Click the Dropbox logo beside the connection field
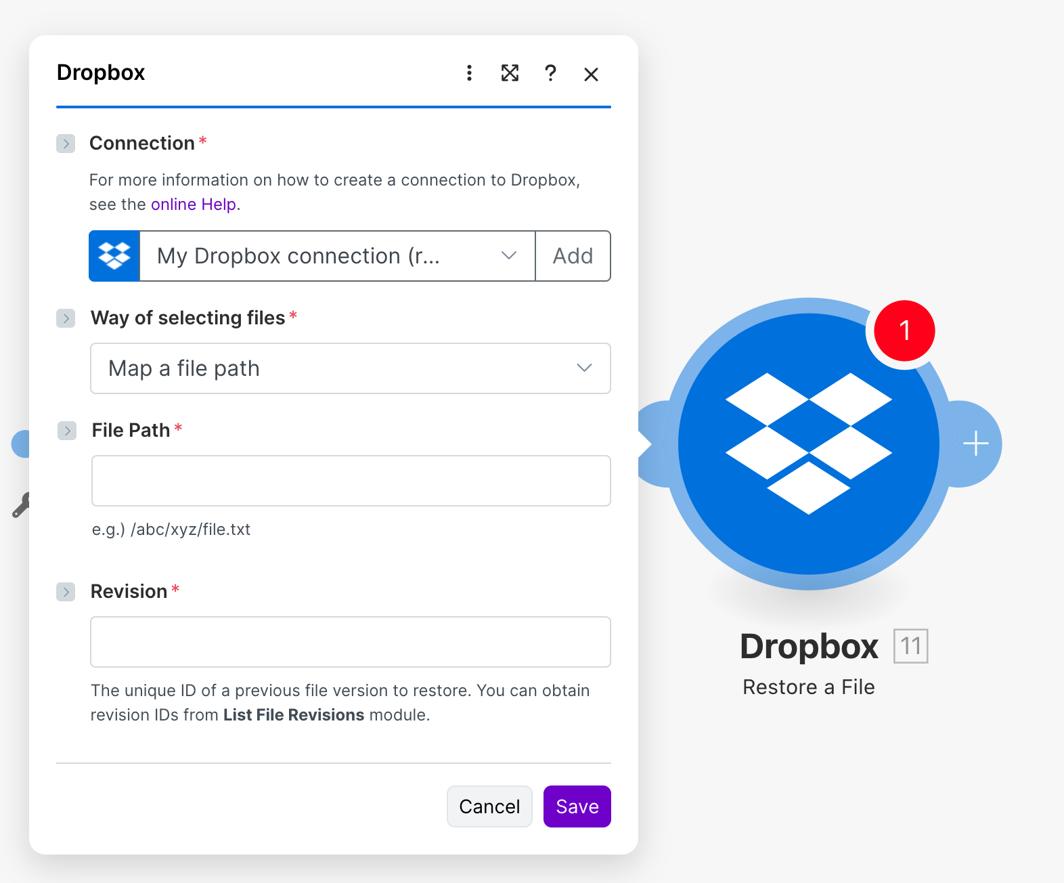The image size is (1064, 883). point(114,256)
